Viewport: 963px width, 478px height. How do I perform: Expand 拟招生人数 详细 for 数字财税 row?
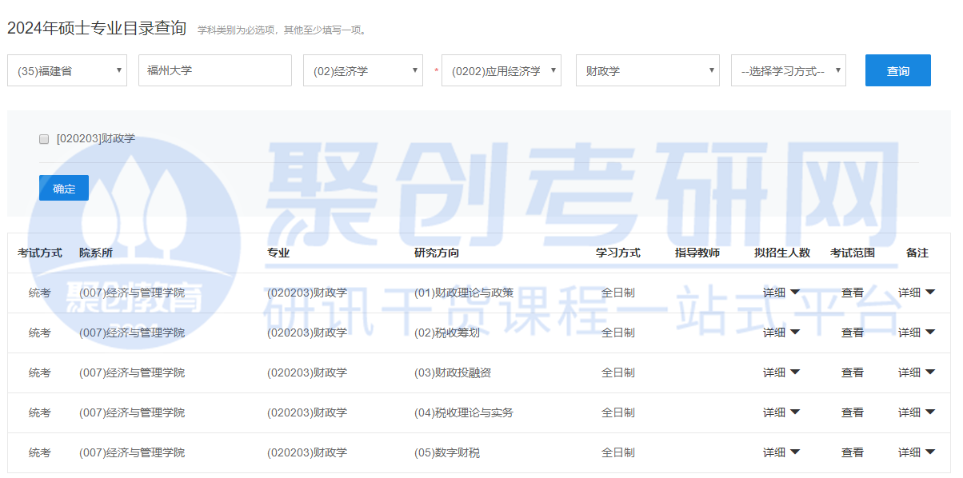[x=781, y=452]
